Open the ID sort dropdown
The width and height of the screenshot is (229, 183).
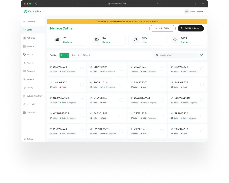(x=64, y=55)
